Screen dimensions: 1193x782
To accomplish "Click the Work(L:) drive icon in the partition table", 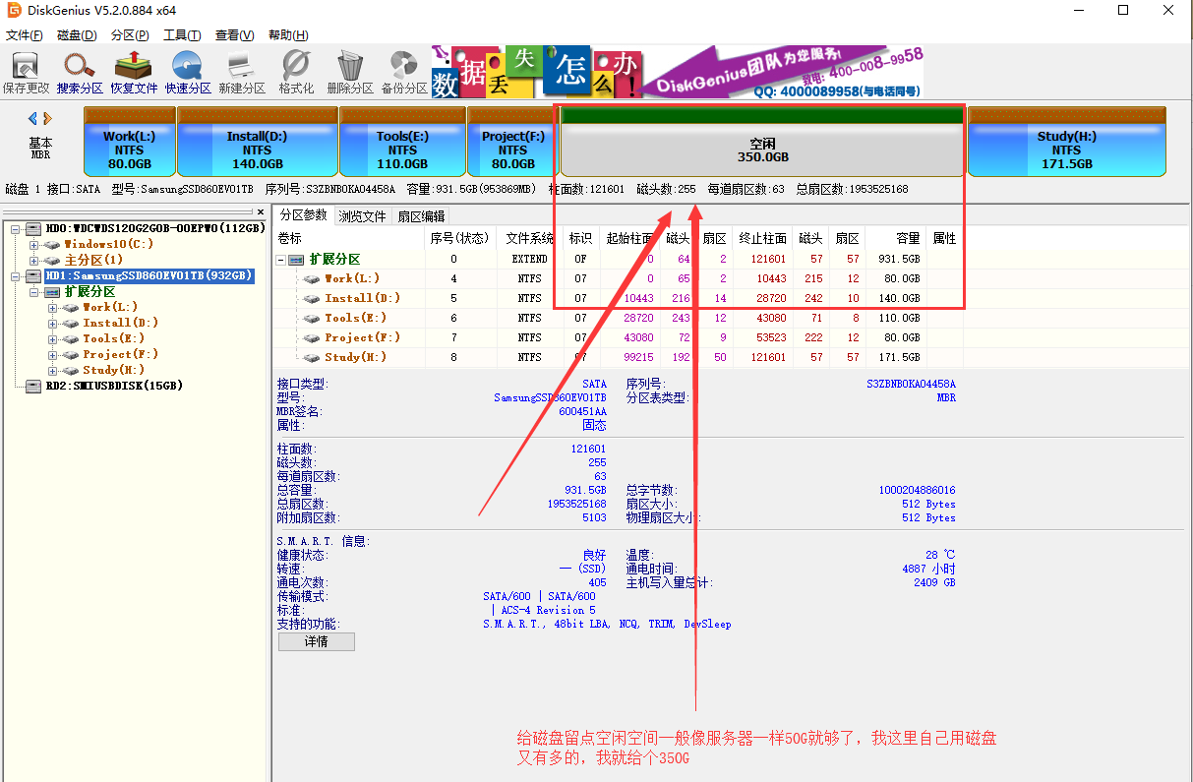I will tap(312, 278).
